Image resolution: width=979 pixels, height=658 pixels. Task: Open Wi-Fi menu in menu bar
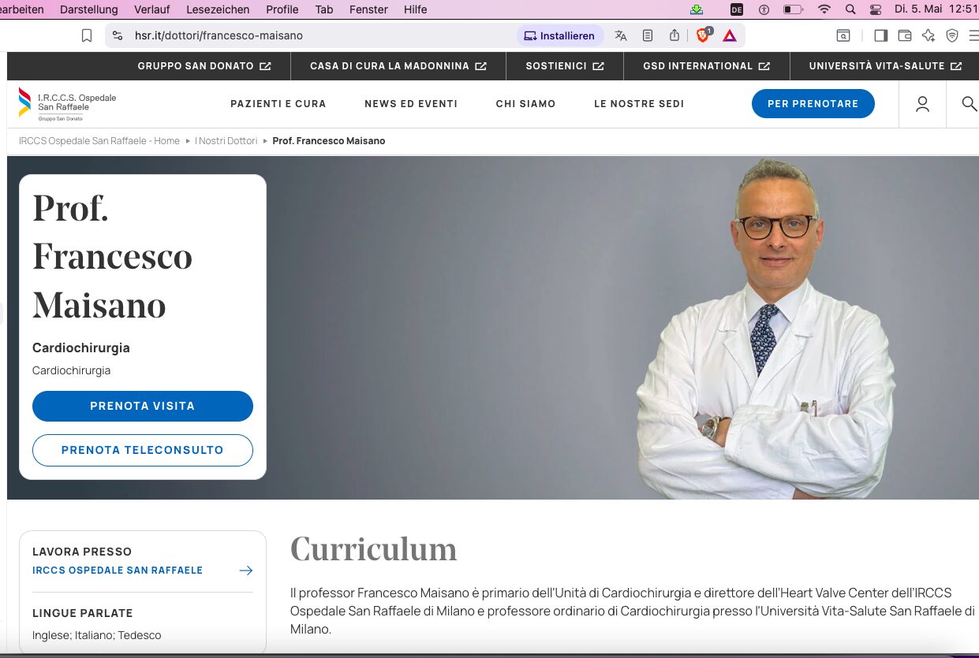(824, 9)
